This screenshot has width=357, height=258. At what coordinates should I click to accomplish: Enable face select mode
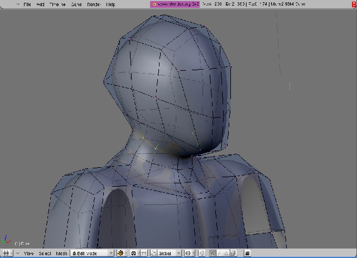[226, 253]
